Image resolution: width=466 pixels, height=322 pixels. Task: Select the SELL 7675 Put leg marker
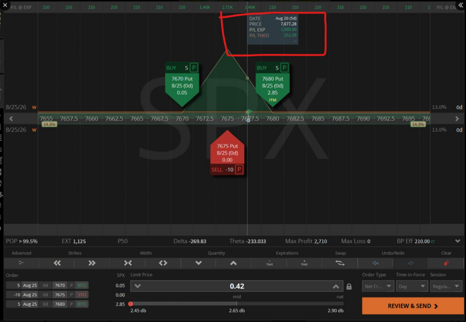tap(227, 153)
